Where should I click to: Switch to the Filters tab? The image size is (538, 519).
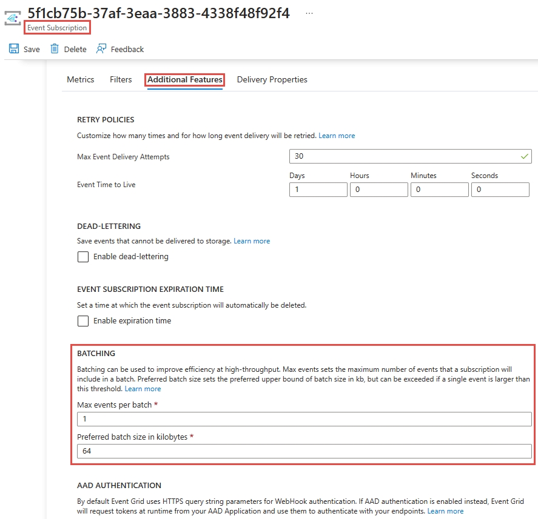click(x=121, y=79)
